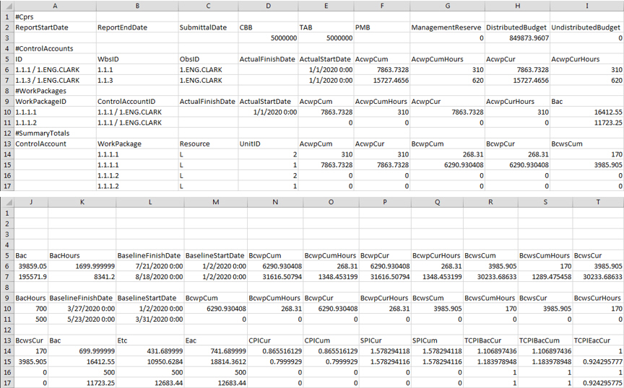Select column M header
Image resolution: width=624 pixels, height=388 pixels.
click(x=215, y=203)
